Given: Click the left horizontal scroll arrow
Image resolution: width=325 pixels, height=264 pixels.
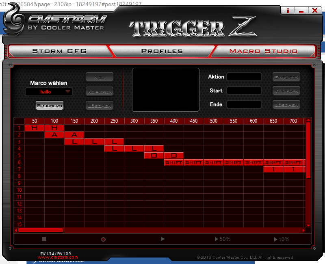Looking at the screenshot, I should coord(16,230).
